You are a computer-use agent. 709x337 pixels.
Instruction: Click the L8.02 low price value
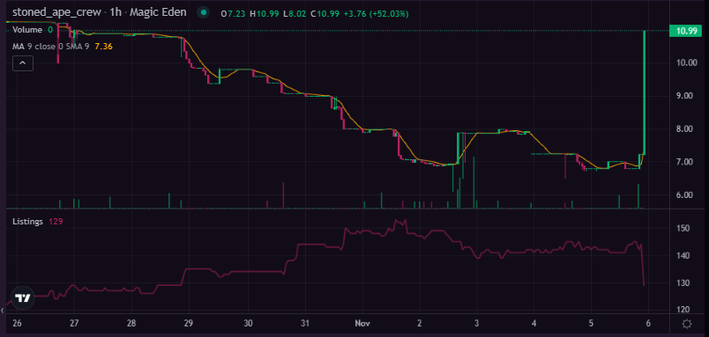coord(295,14)
